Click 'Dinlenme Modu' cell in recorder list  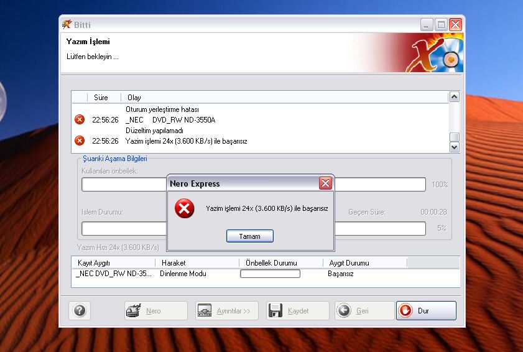coord(183,274)
